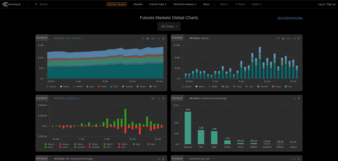Switch the Volume chart to area view
This screenshot has height=161, width=338.
(x=283, y=38)
